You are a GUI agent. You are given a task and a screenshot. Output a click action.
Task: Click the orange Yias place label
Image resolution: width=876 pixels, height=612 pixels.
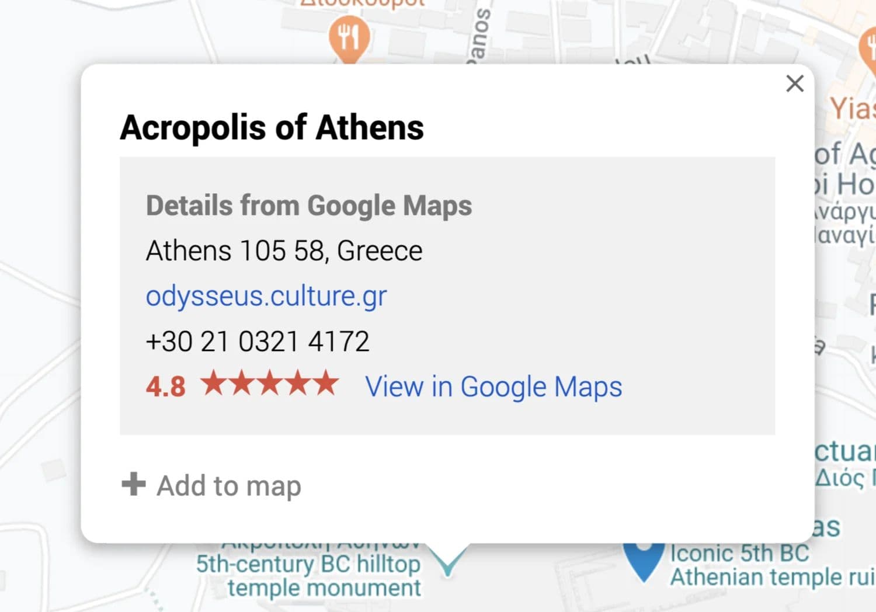pos(853,109)
